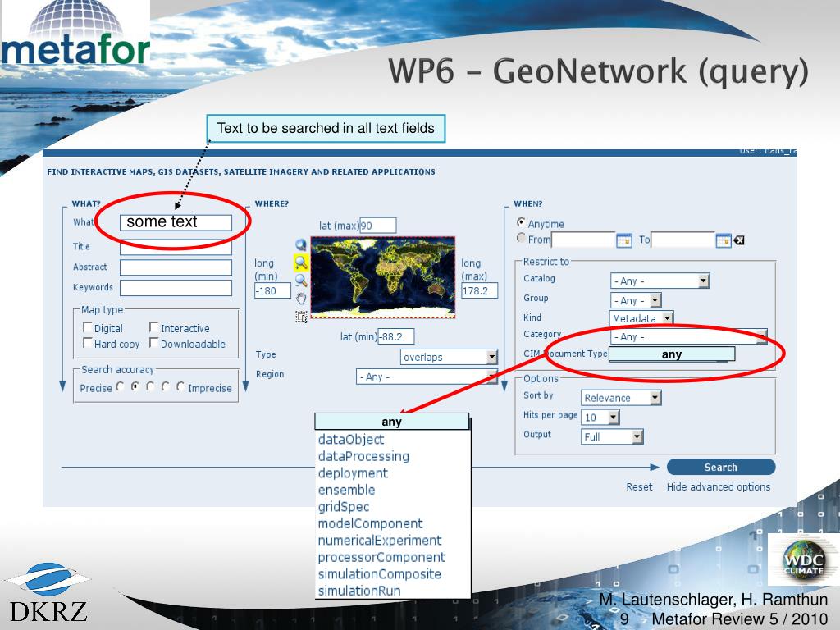Choose simulationRun from the type list
Viewport: 840px width, 630px height.
[x=359, y=591]
